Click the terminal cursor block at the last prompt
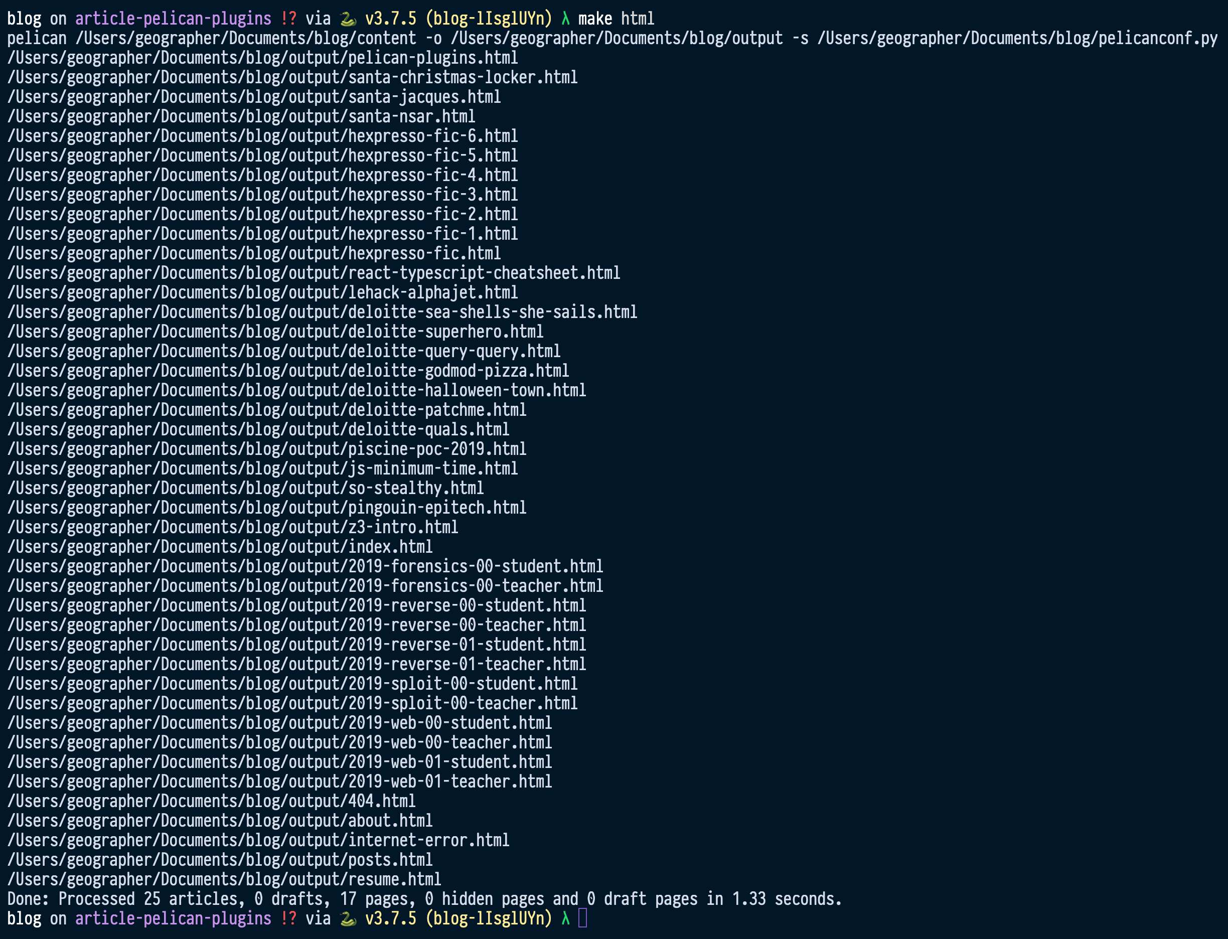This screenshot has width=1228, height=939. [582, 918]
